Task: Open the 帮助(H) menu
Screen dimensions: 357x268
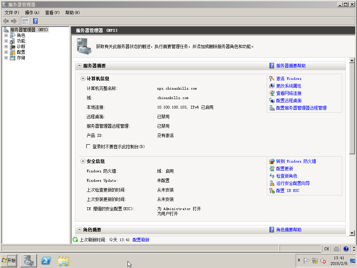Action: pos(73,13)
